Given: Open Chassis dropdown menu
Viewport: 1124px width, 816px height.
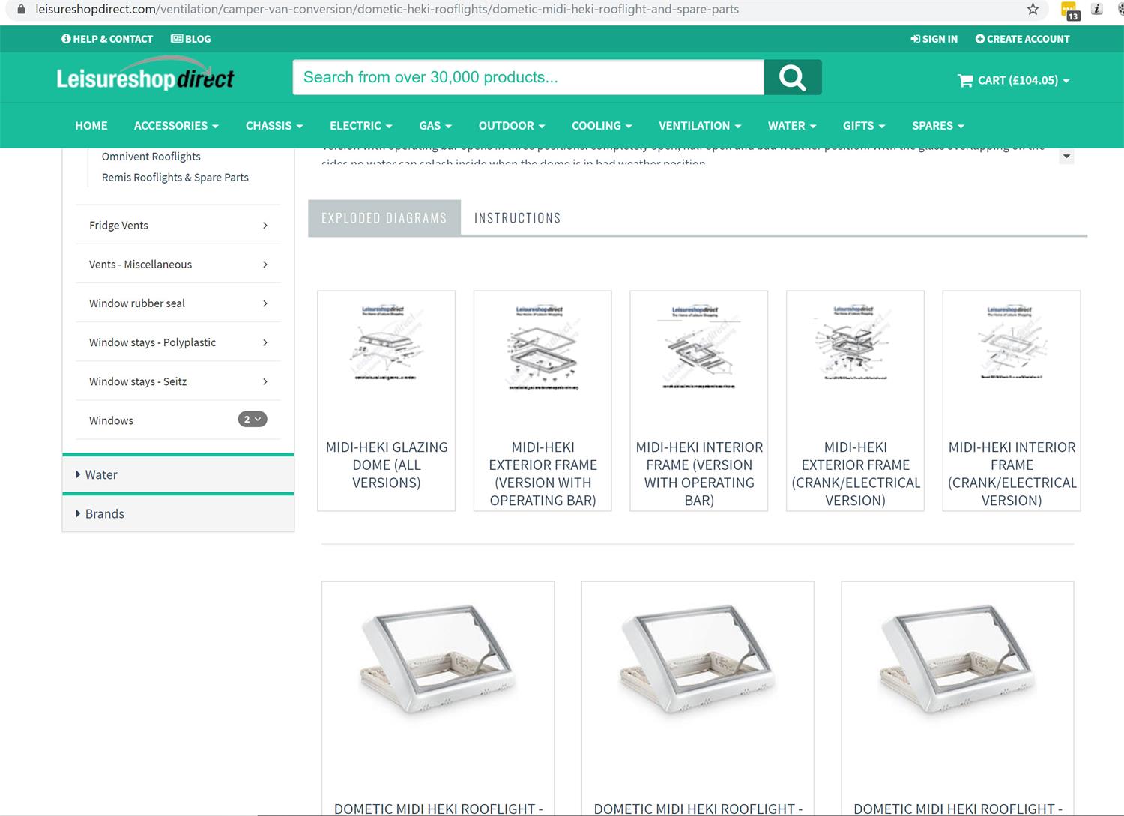Looking at the screenshot, I should click(x=274, y=126).
